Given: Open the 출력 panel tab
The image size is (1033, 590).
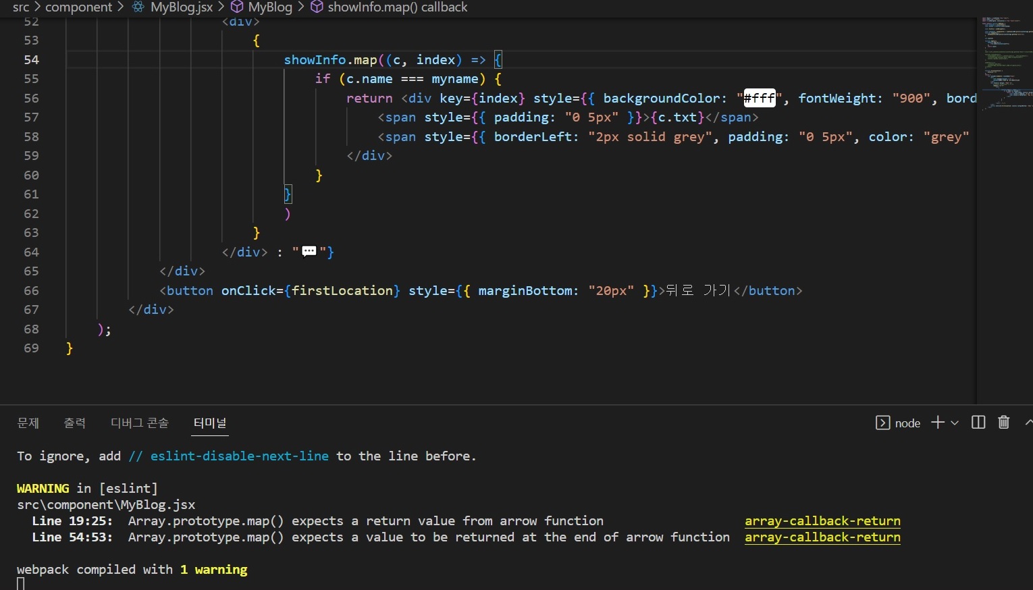Looking at the screenshot, I should [x=74, y=423].
